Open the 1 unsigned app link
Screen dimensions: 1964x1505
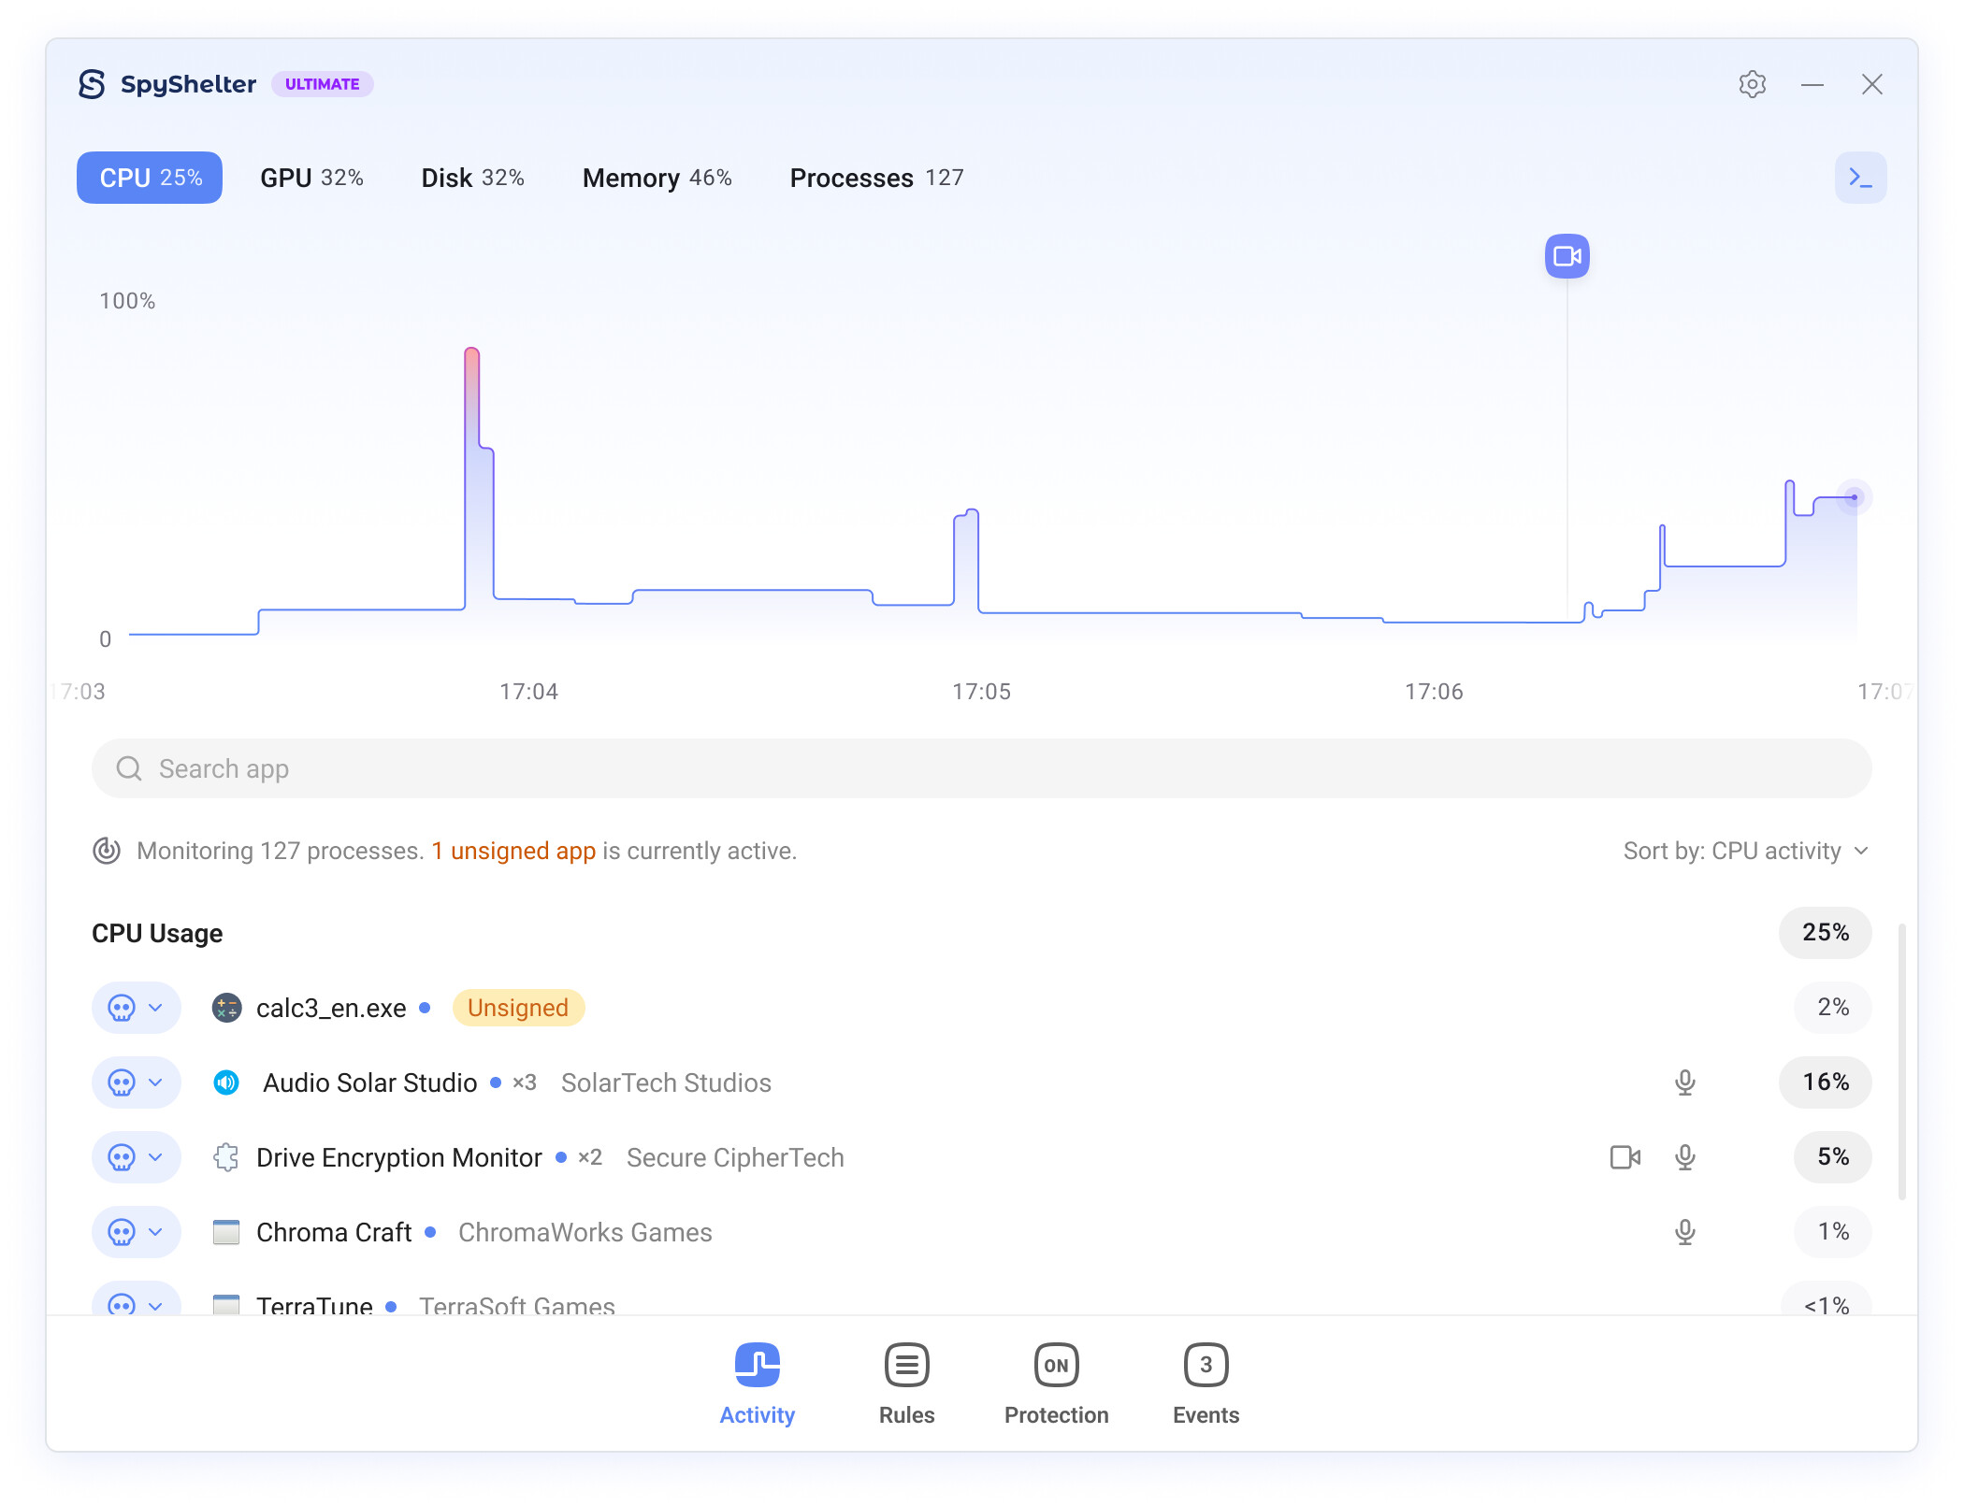pyautogui.click(x=513, y=851)
